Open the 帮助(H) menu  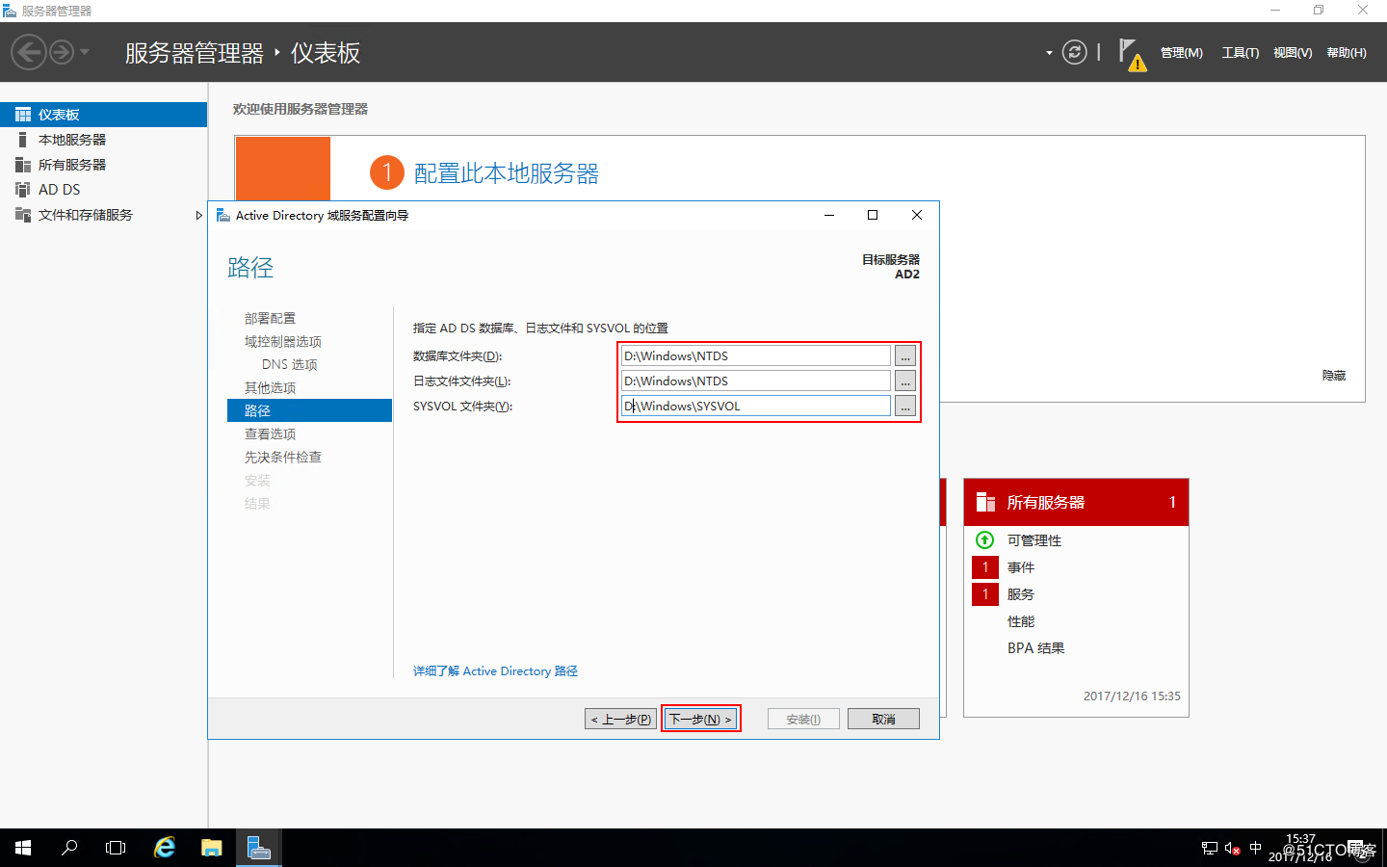click(x=1347, y=53)
